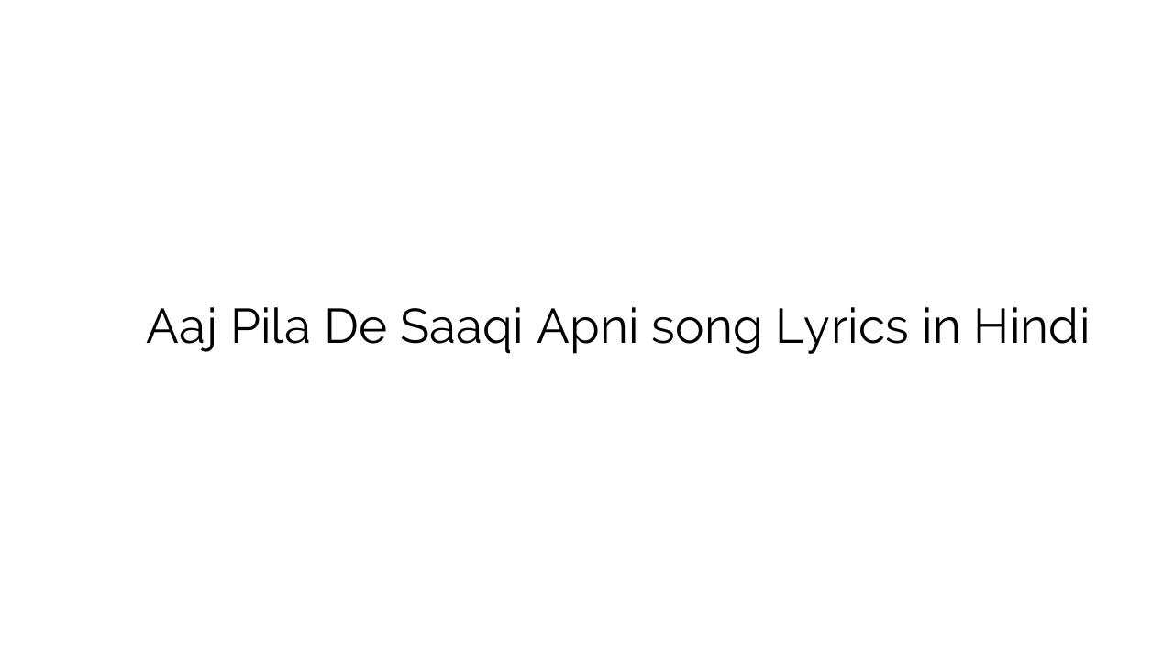Click on the word "Apni"
Viewport: 1174px width, 660px height.
pos(587,327)
